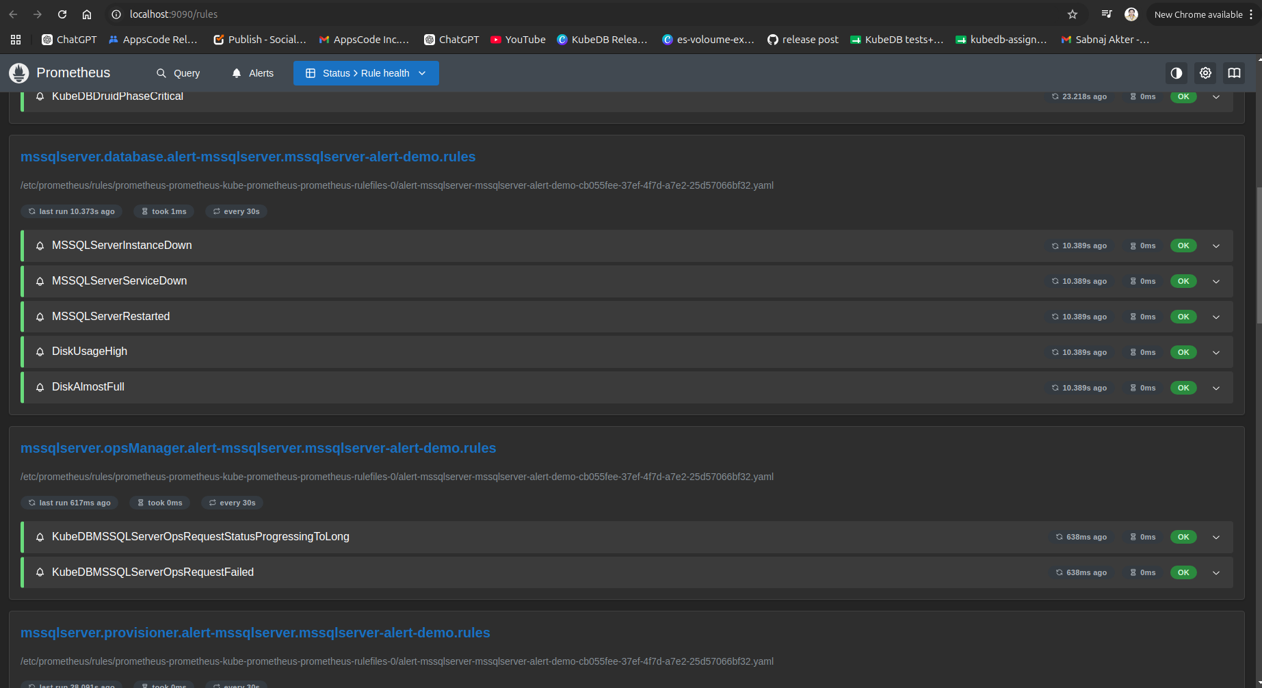Image resolution: width=1262 pixels, height=688 pixels.
Task: Click the second ChatGPT bookmark
Action: point(451,40)
